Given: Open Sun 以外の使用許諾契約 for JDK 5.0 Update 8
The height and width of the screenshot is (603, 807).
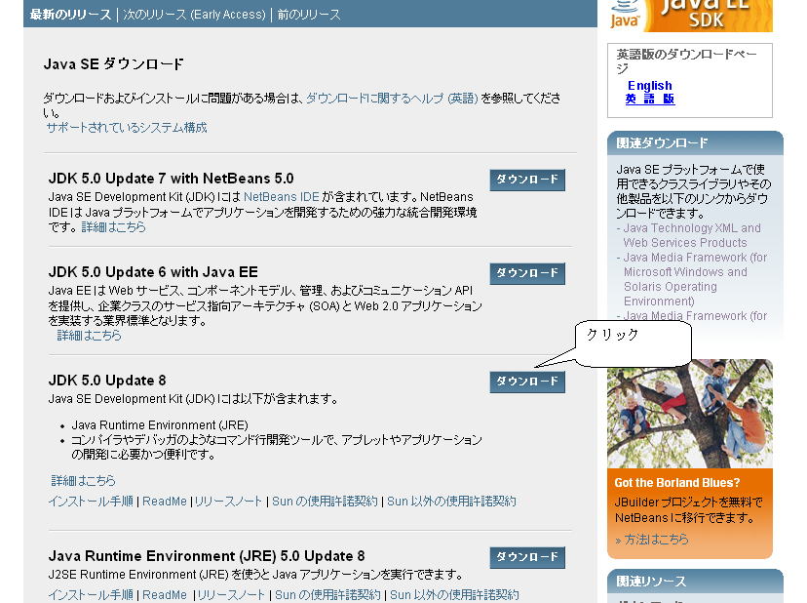Looking at the screenshot, I should click(x=451, y=501).
